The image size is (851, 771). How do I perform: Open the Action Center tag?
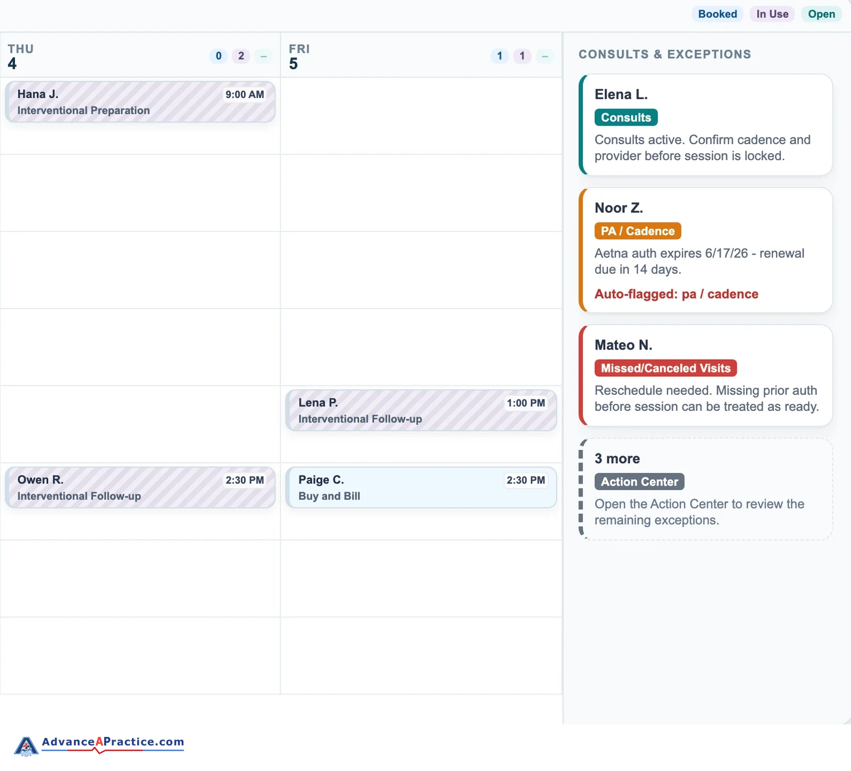(639, 482)
